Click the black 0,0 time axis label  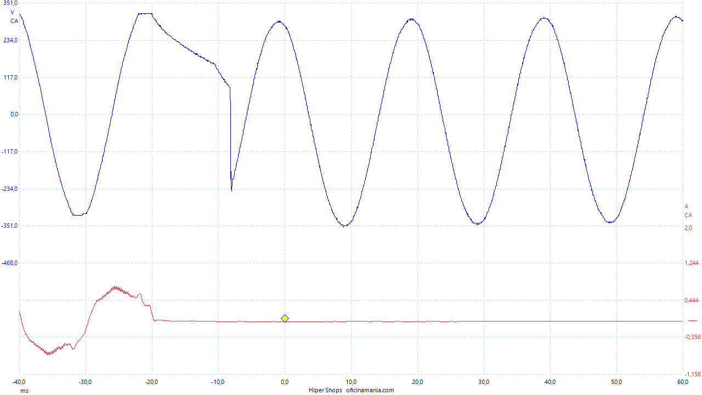[x=285, y=382]
